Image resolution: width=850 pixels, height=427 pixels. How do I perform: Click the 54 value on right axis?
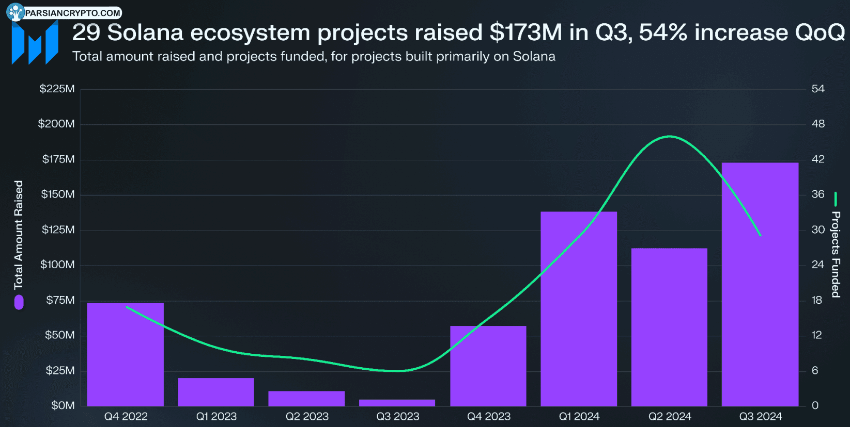point(818,89)
